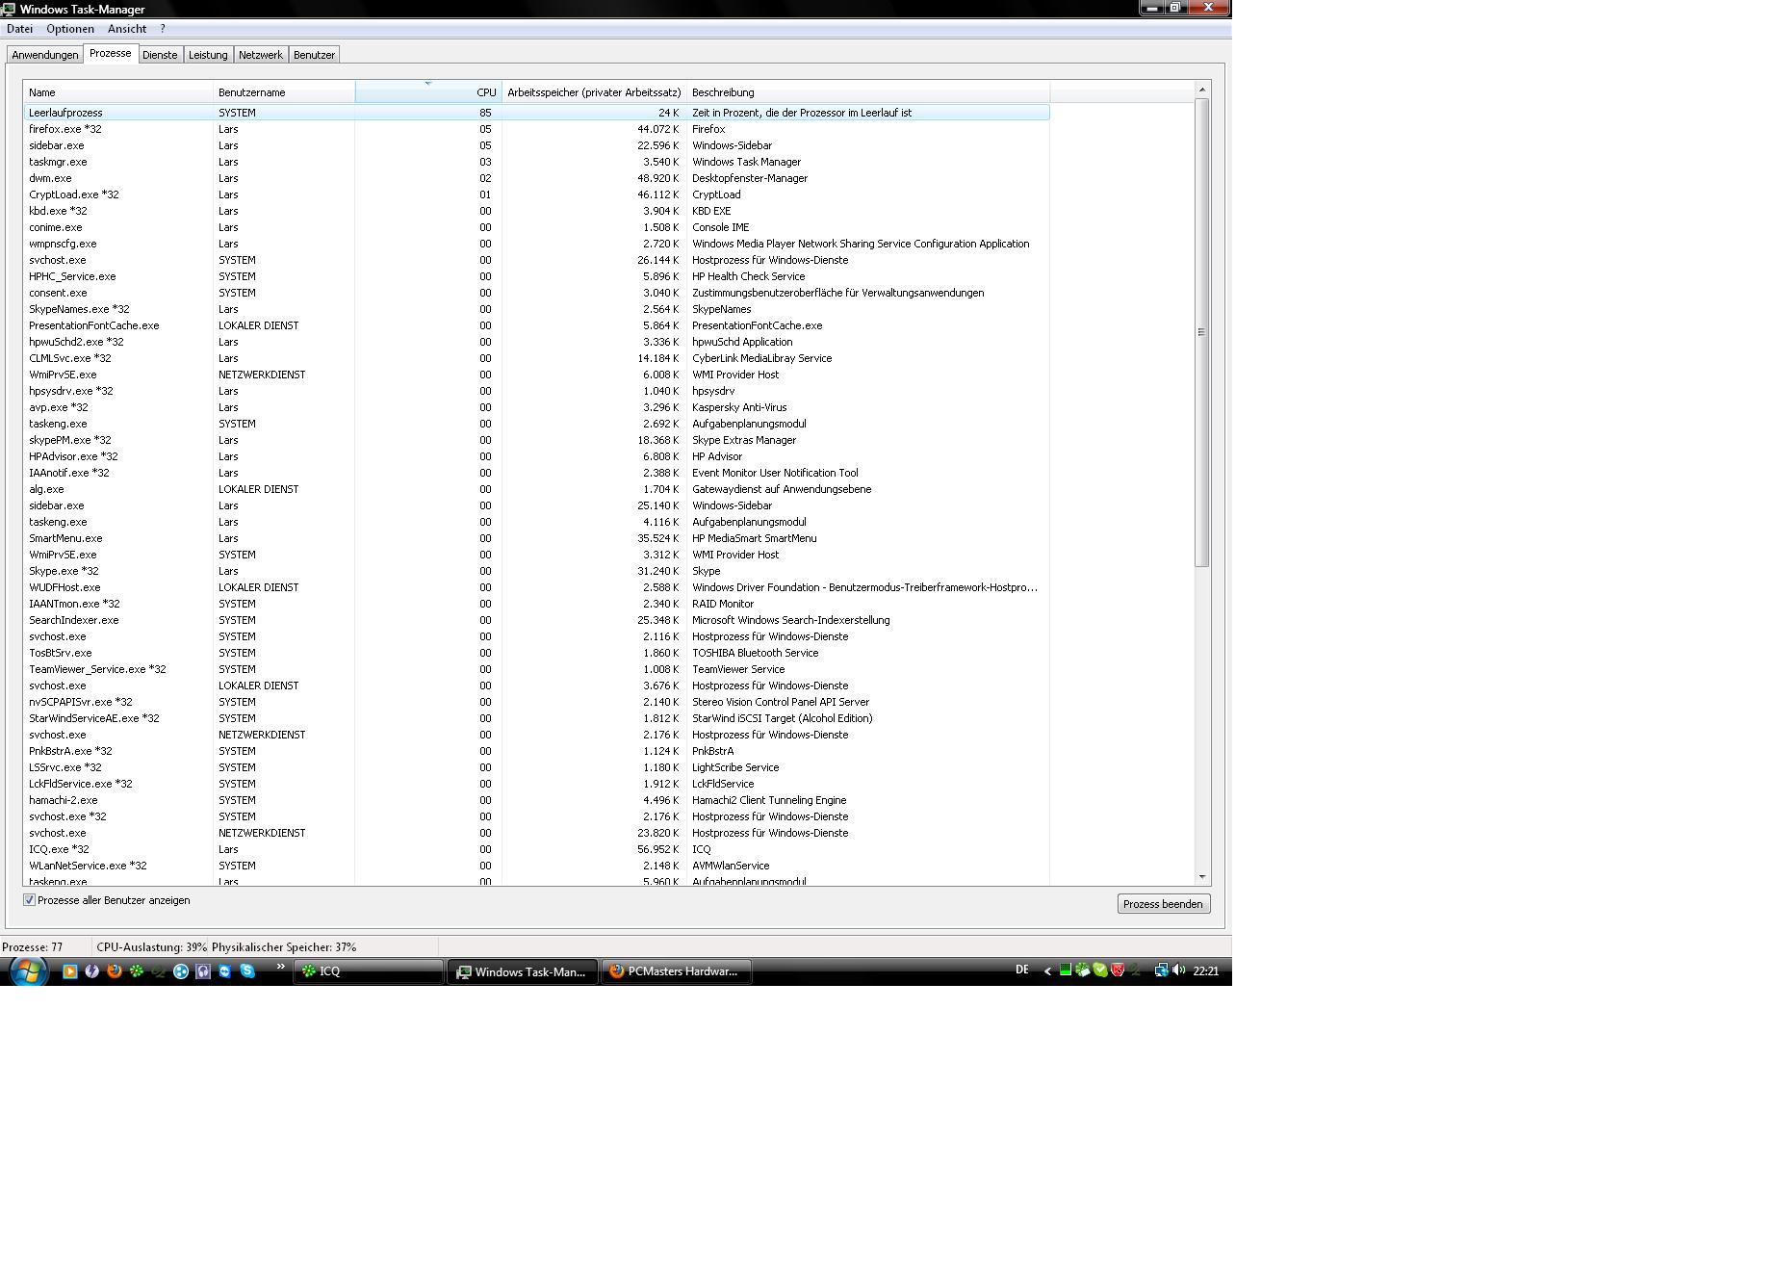Click the Task-Manager title bar icon
The image size is (1776, 1268).
coord(9,9)
